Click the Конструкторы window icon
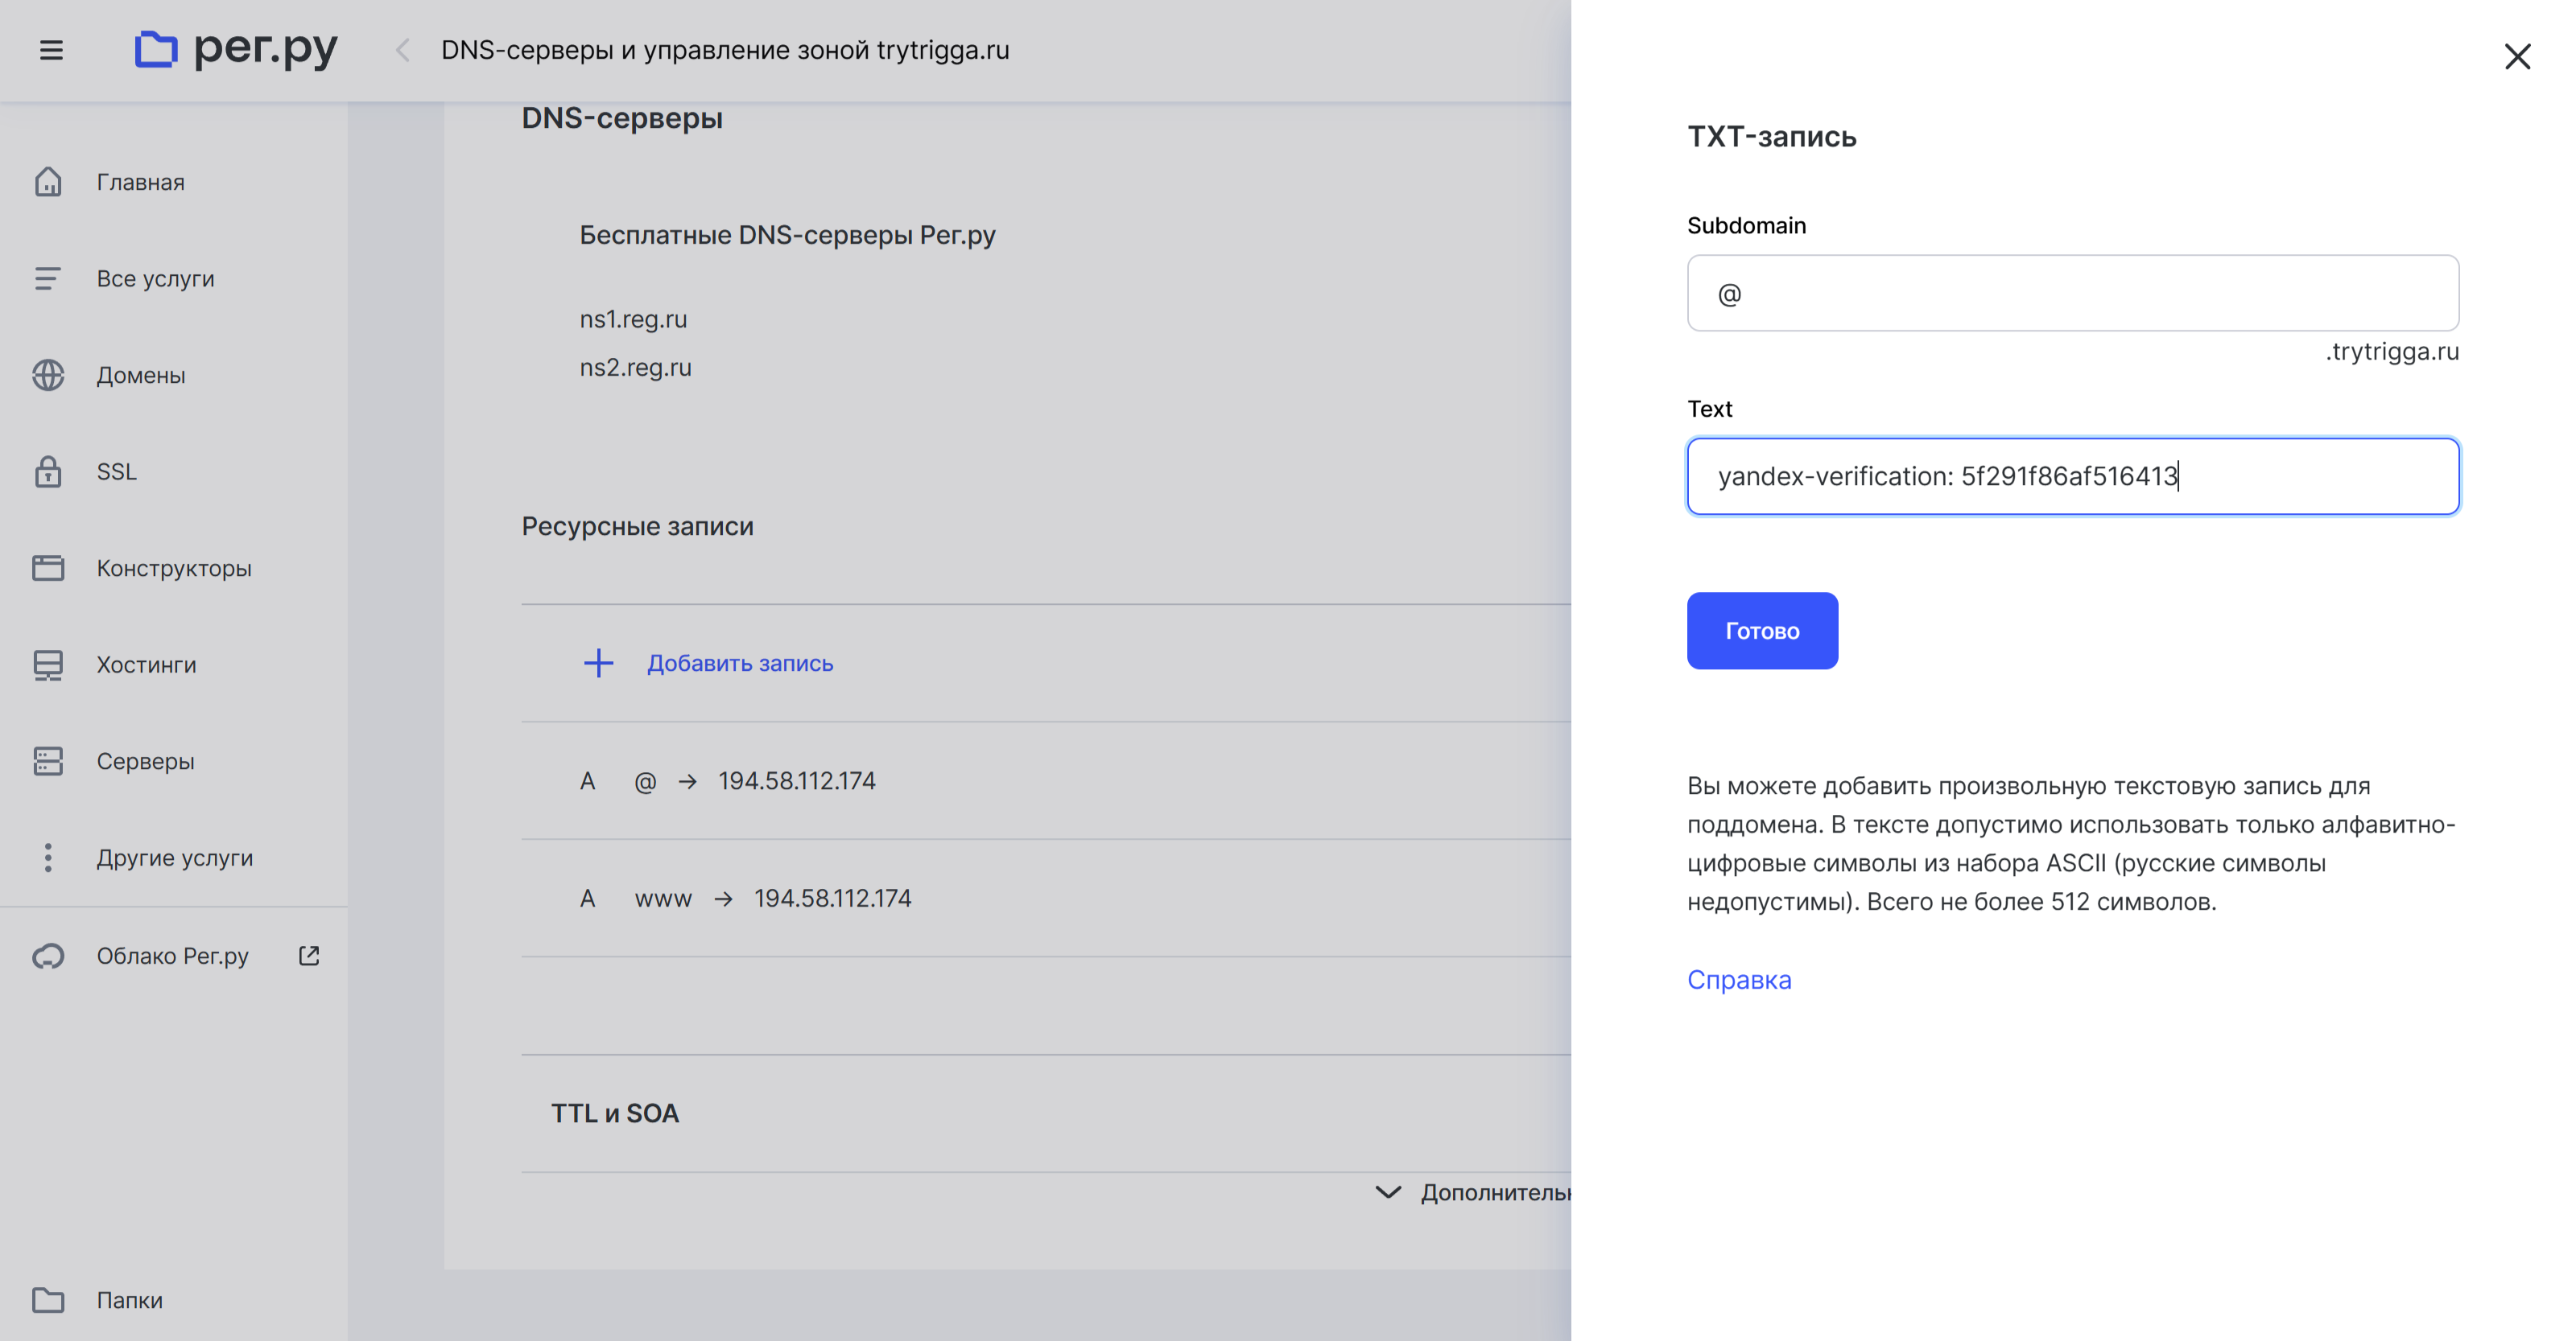Image resolution: width=2576 pixels, height=1341 pixels. tap(48, 568)
